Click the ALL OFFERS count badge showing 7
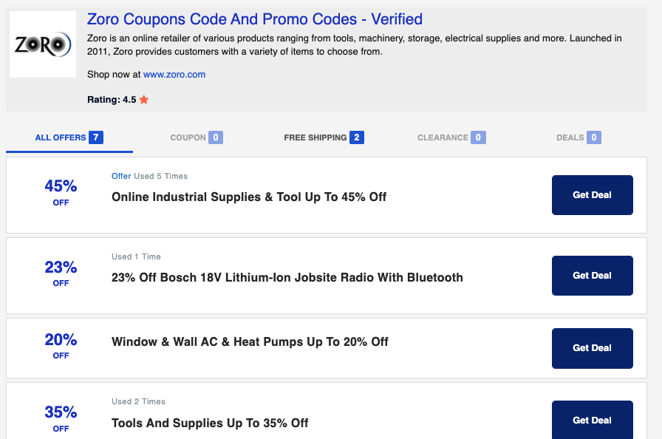 [x=97, y=137]
